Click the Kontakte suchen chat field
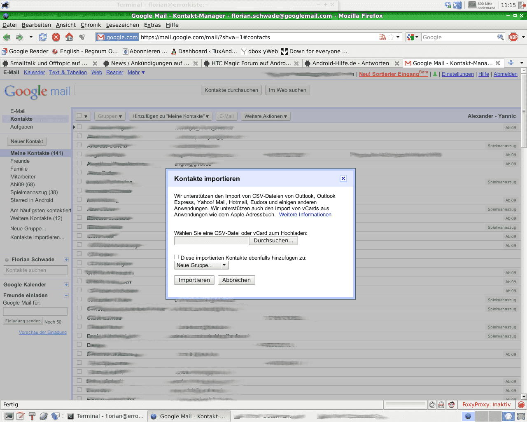The height and width of the screenshot is (422, 527). click(36, 270)
